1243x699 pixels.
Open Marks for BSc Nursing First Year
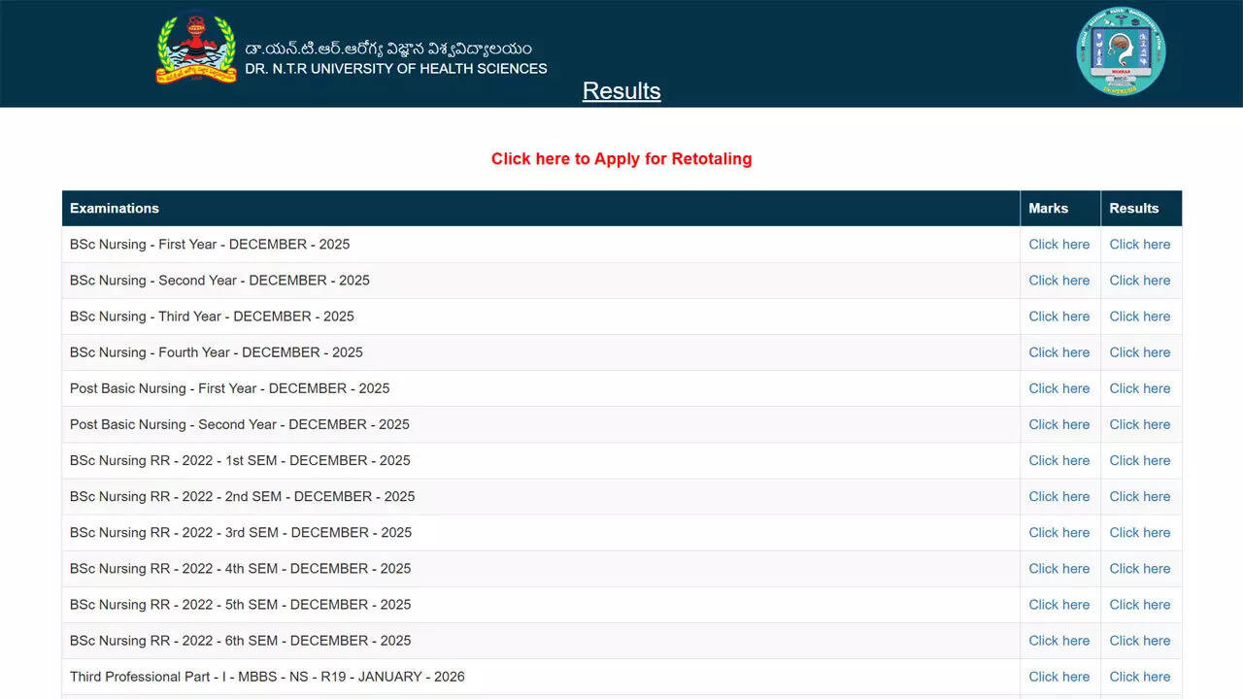tap(1058, 245)
